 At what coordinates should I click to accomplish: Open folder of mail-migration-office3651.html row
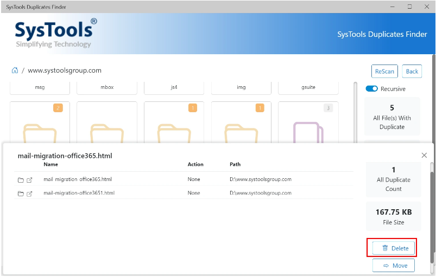click(21, 194)
